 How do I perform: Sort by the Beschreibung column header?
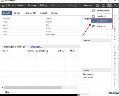click(x=42, y=51)
